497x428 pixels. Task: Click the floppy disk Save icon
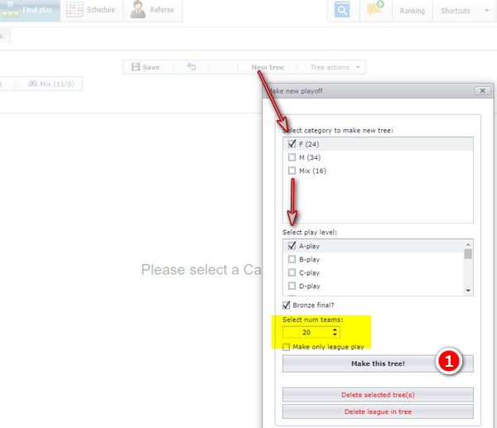click(136, 67)
